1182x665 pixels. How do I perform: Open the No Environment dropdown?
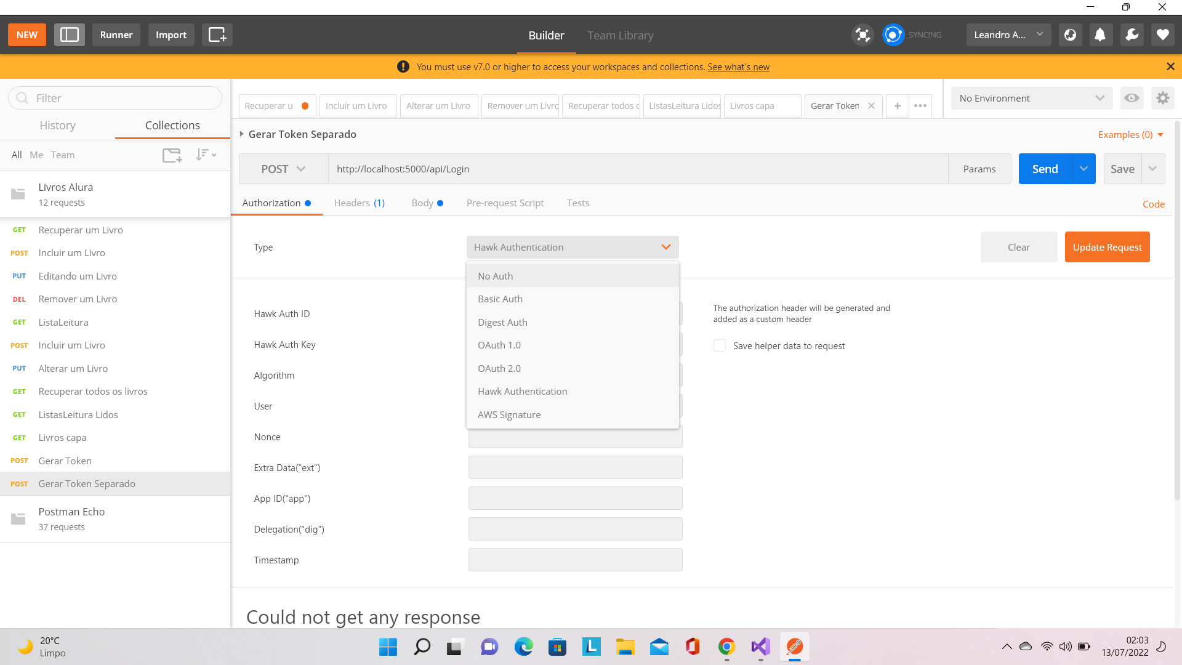point(1032,98)
